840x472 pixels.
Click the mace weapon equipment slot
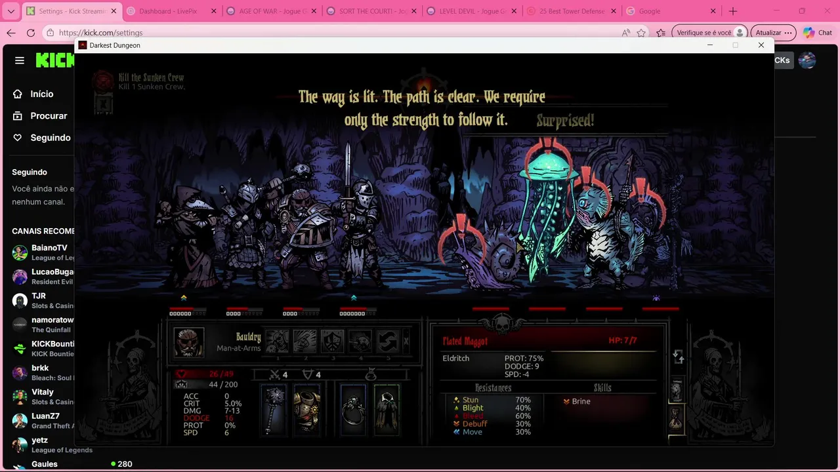pos(274,410)
